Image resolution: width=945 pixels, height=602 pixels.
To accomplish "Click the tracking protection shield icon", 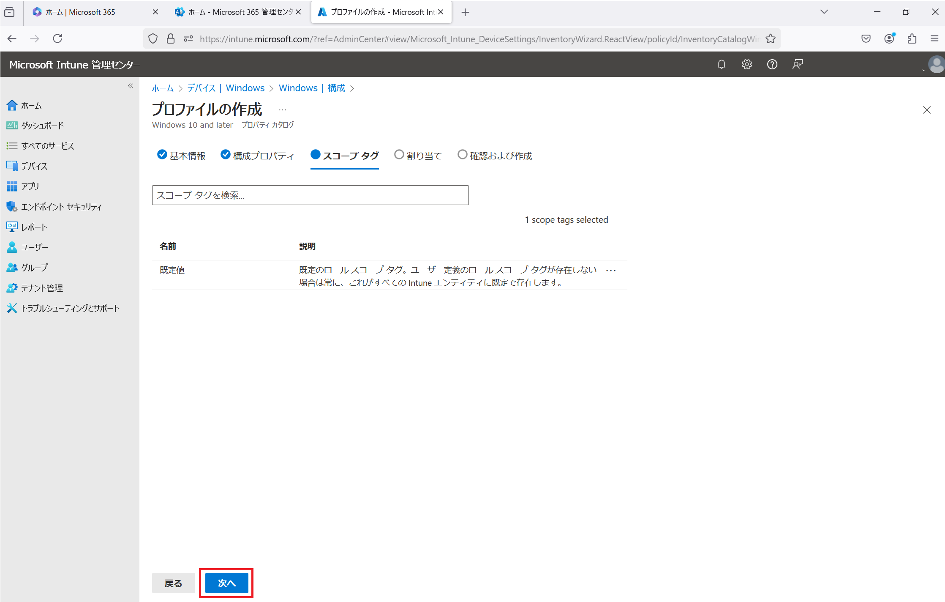I will pos(153,39).
